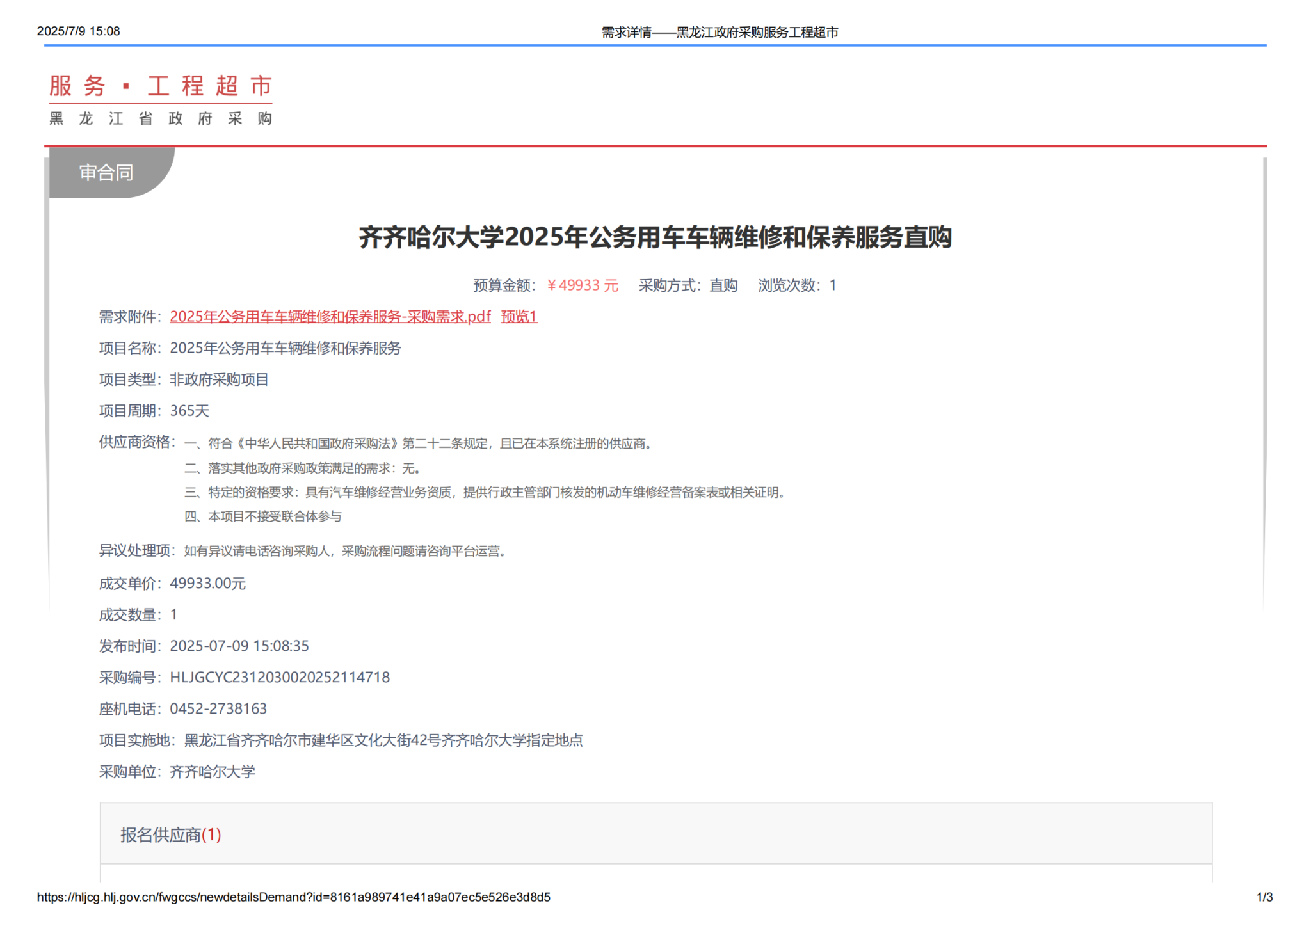Click the phone number 0452-2738163

pos(218,708)
